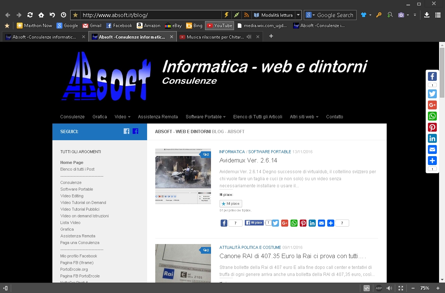
Task: Pin on Pinterest from floating sidebar
Action: tap(432, 127)
